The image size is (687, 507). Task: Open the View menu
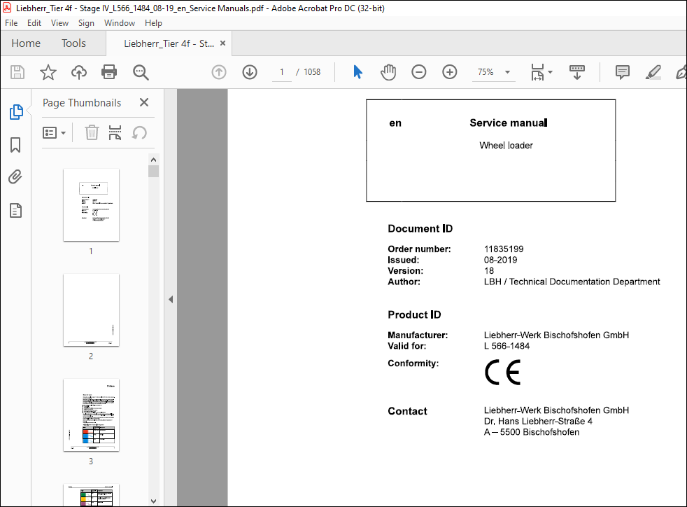[x=59, y=23]
